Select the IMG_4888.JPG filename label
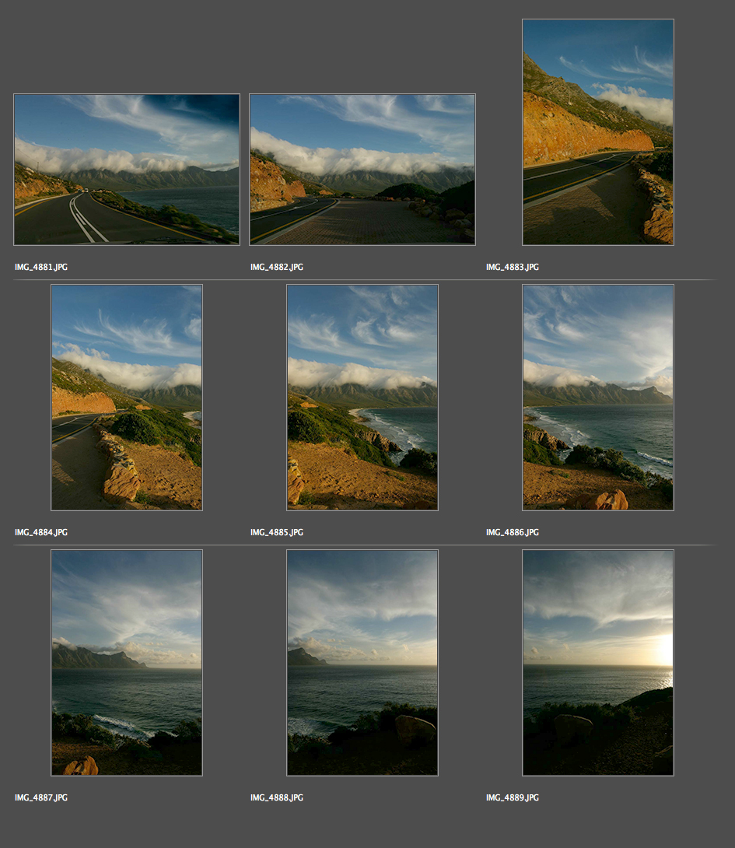The width and height of the screenshot is (735, 848). point(277,797)
